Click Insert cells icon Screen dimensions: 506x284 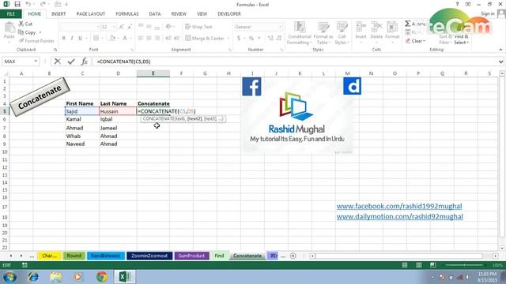(361, 28)
